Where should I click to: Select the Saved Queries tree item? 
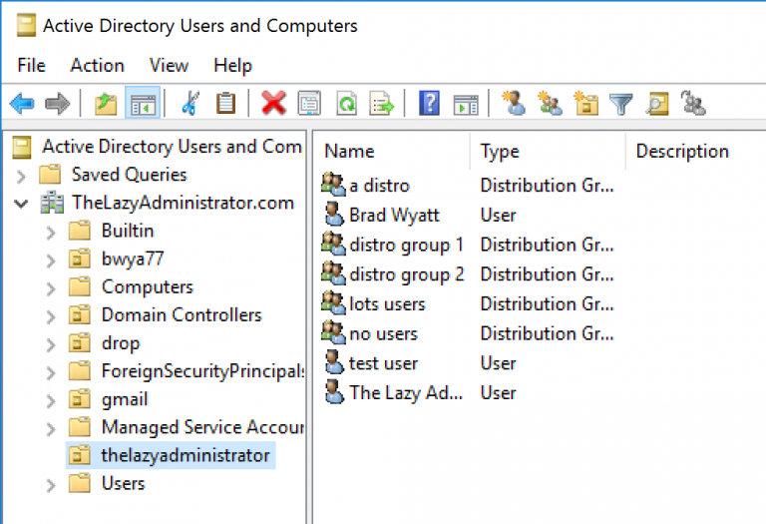[x=129, y=175]
